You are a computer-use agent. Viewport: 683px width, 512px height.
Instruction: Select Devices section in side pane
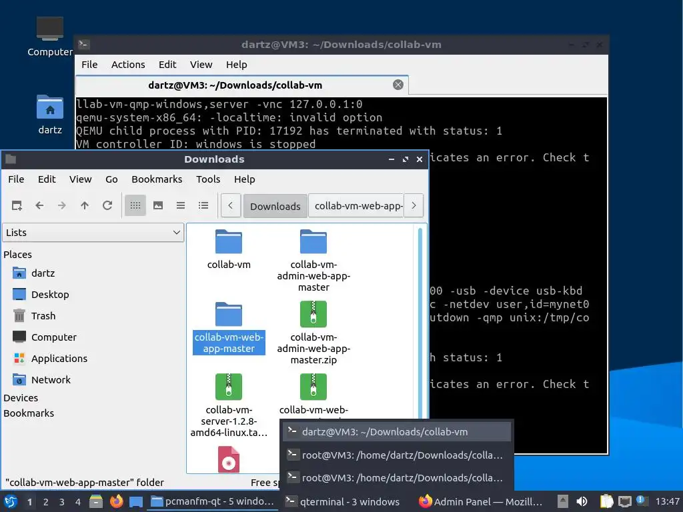pos(21,398)
